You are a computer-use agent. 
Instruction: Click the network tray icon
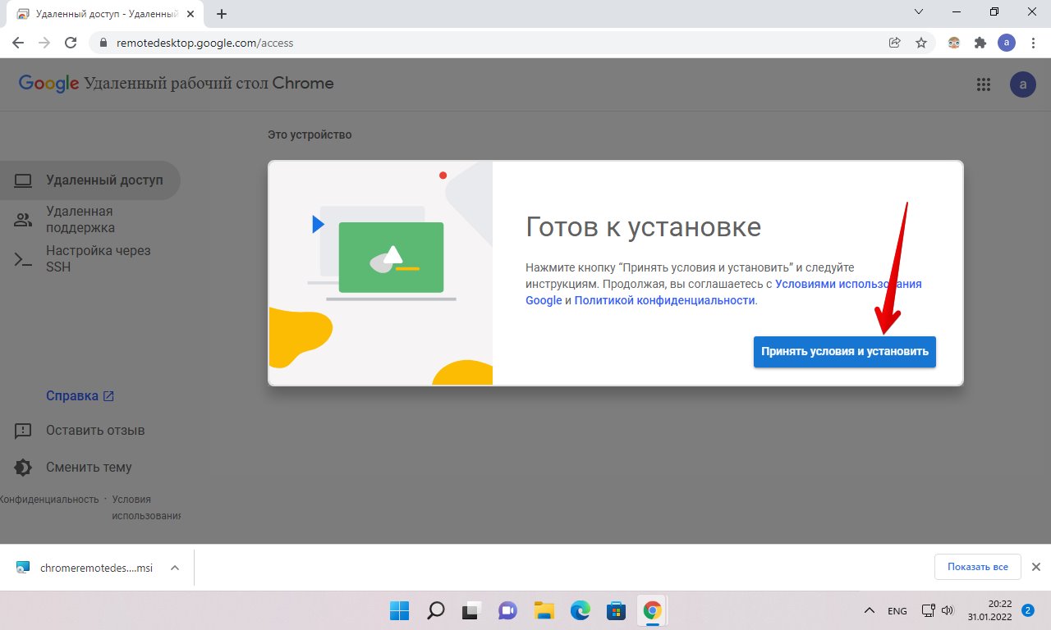point(928,610)
